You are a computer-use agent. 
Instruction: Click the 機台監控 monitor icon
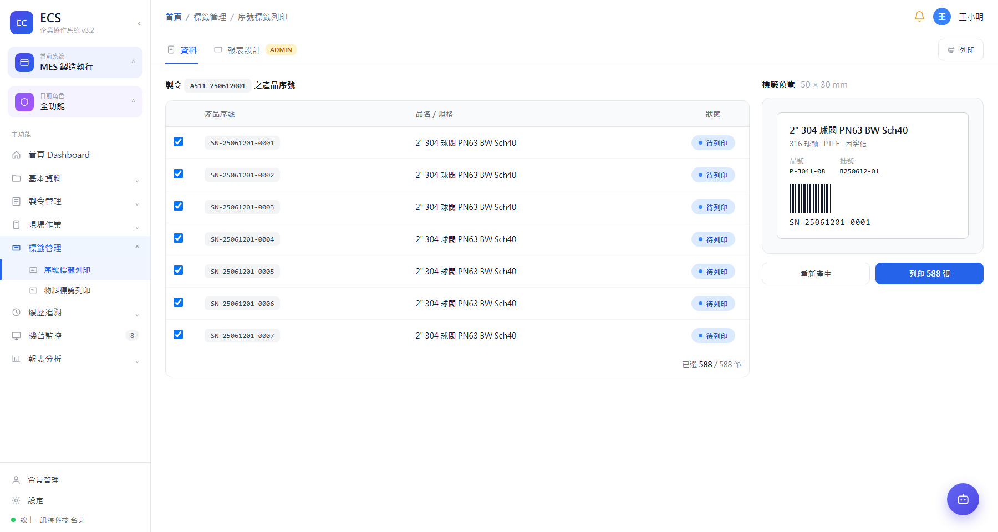16,336
